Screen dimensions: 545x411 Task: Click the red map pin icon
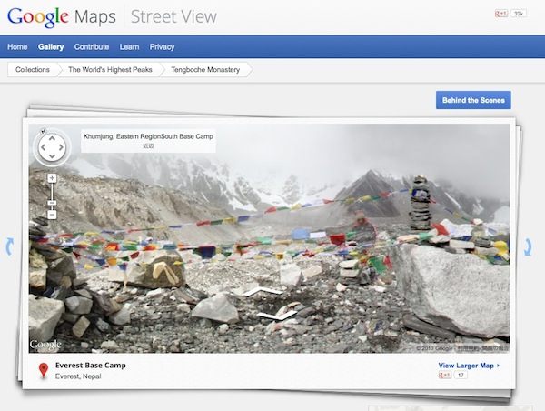(43, 370)
